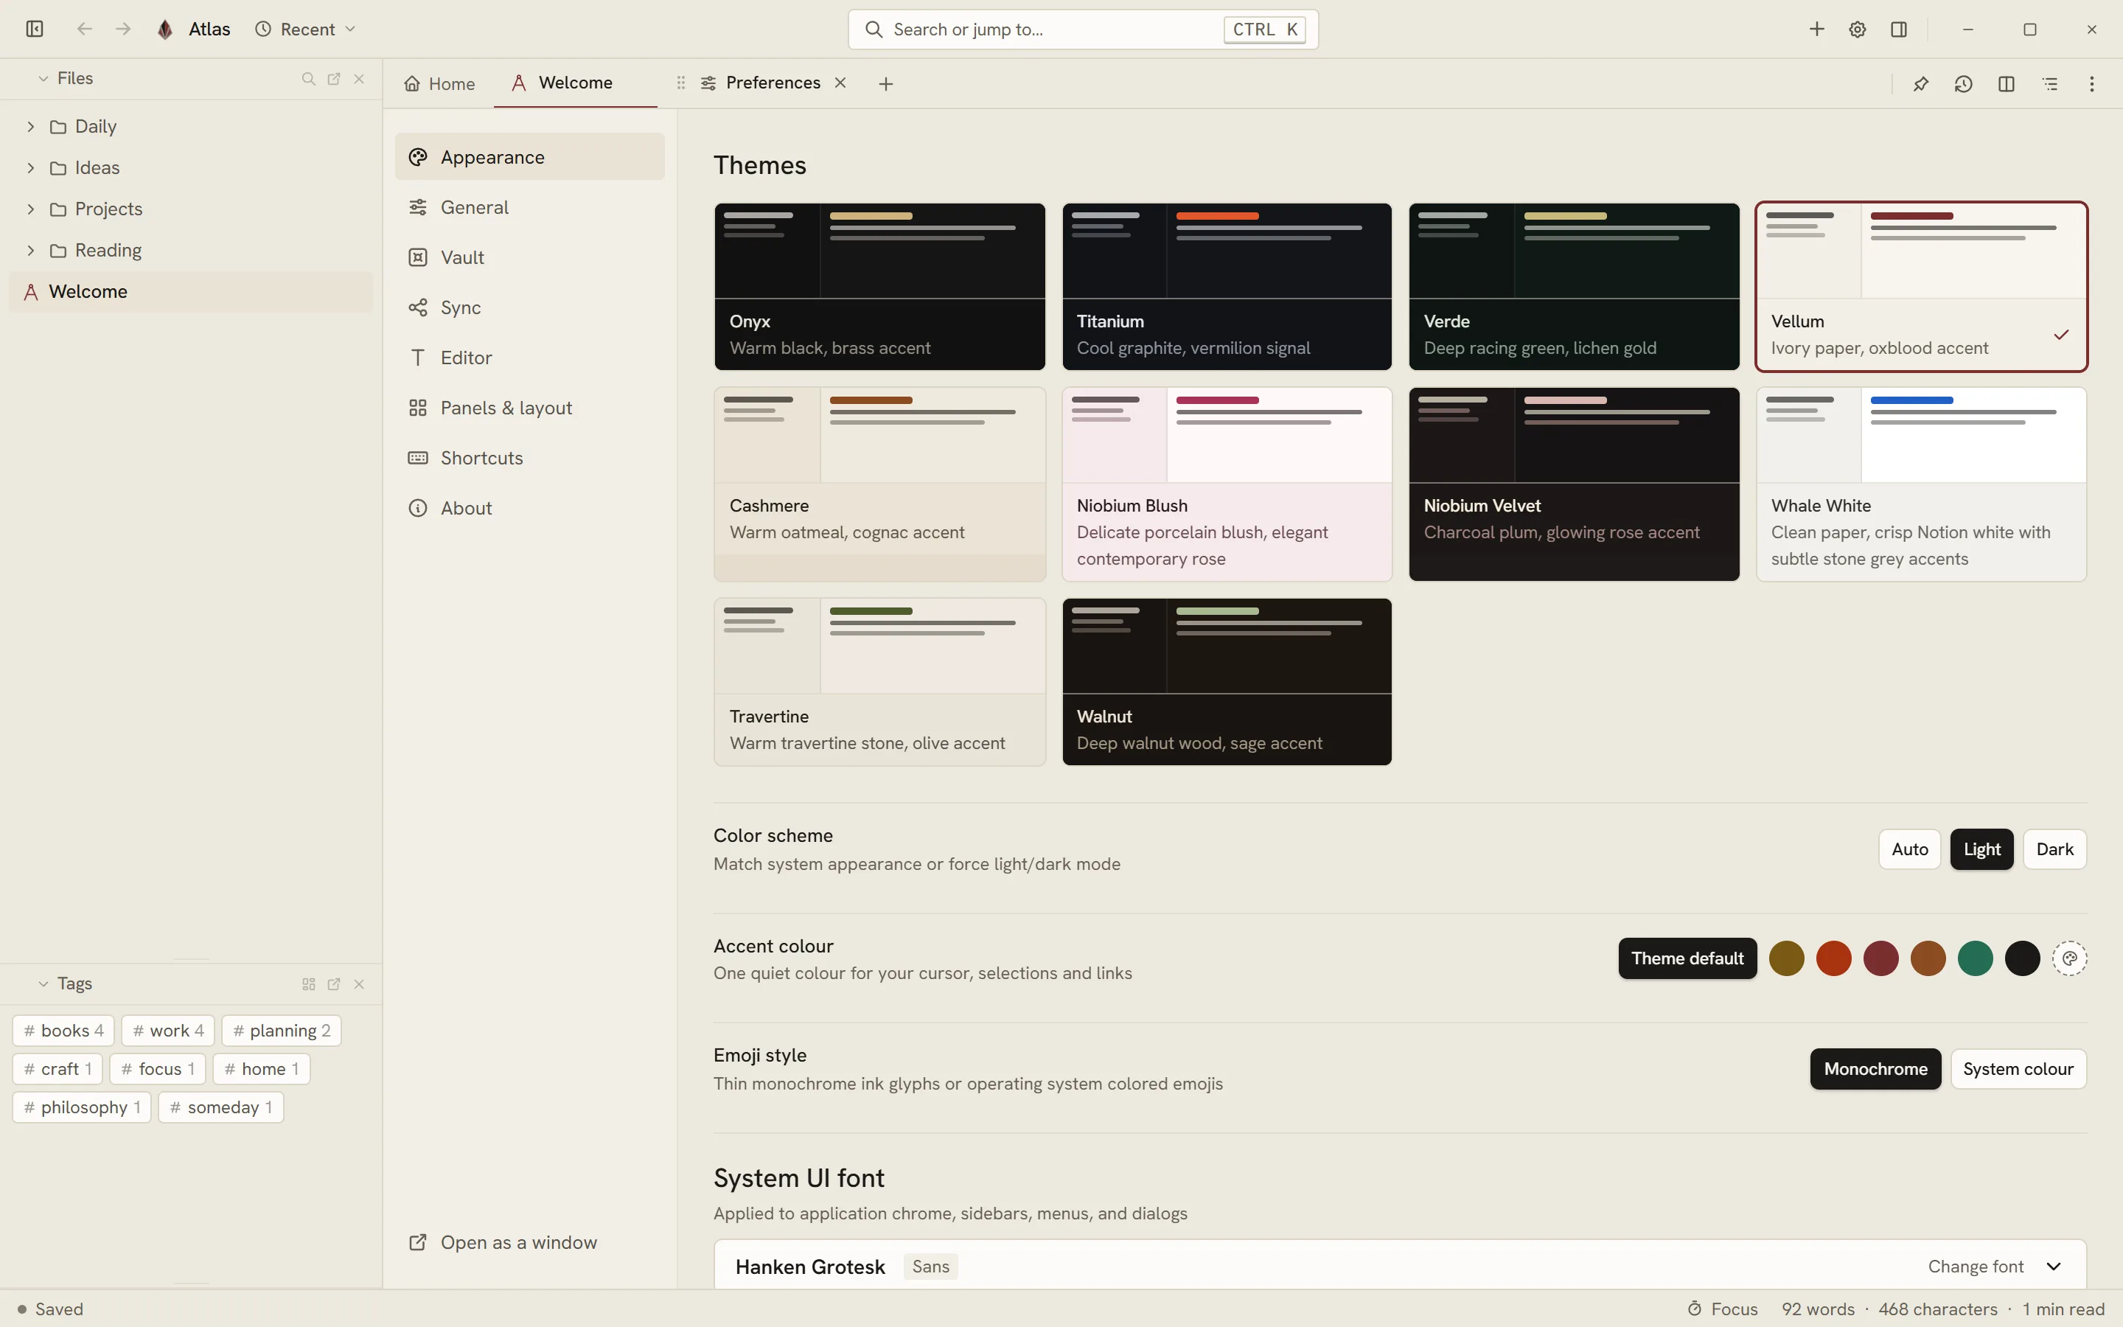Close the Tags panel
Screen dimensions: 2123x1327
coord(359,984)
